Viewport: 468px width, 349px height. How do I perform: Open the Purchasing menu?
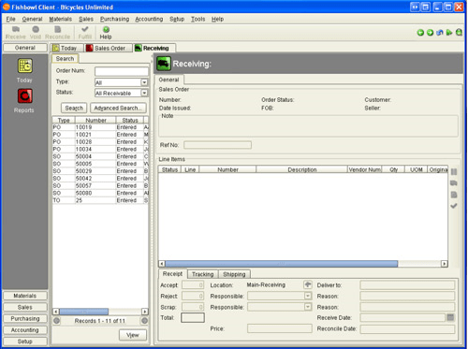[x=114, y=19]
